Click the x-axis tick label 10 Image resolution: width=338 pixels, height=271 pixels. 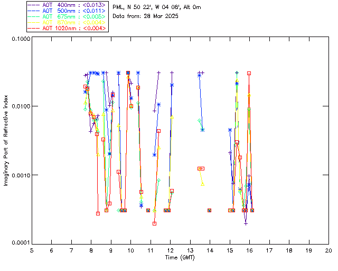[131, 251]
